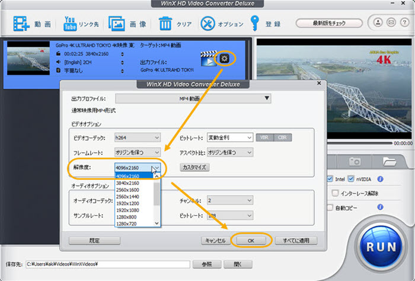Enable the deinterlace (インターレース解除) checkbox
Viewport: 415px width, 281px height.
335,193
